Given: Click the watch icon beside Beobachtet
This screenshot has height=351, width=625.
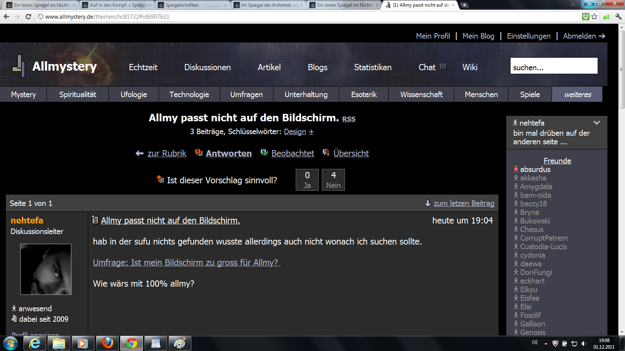Looking at the screenshot, I should tap(264, 152).
